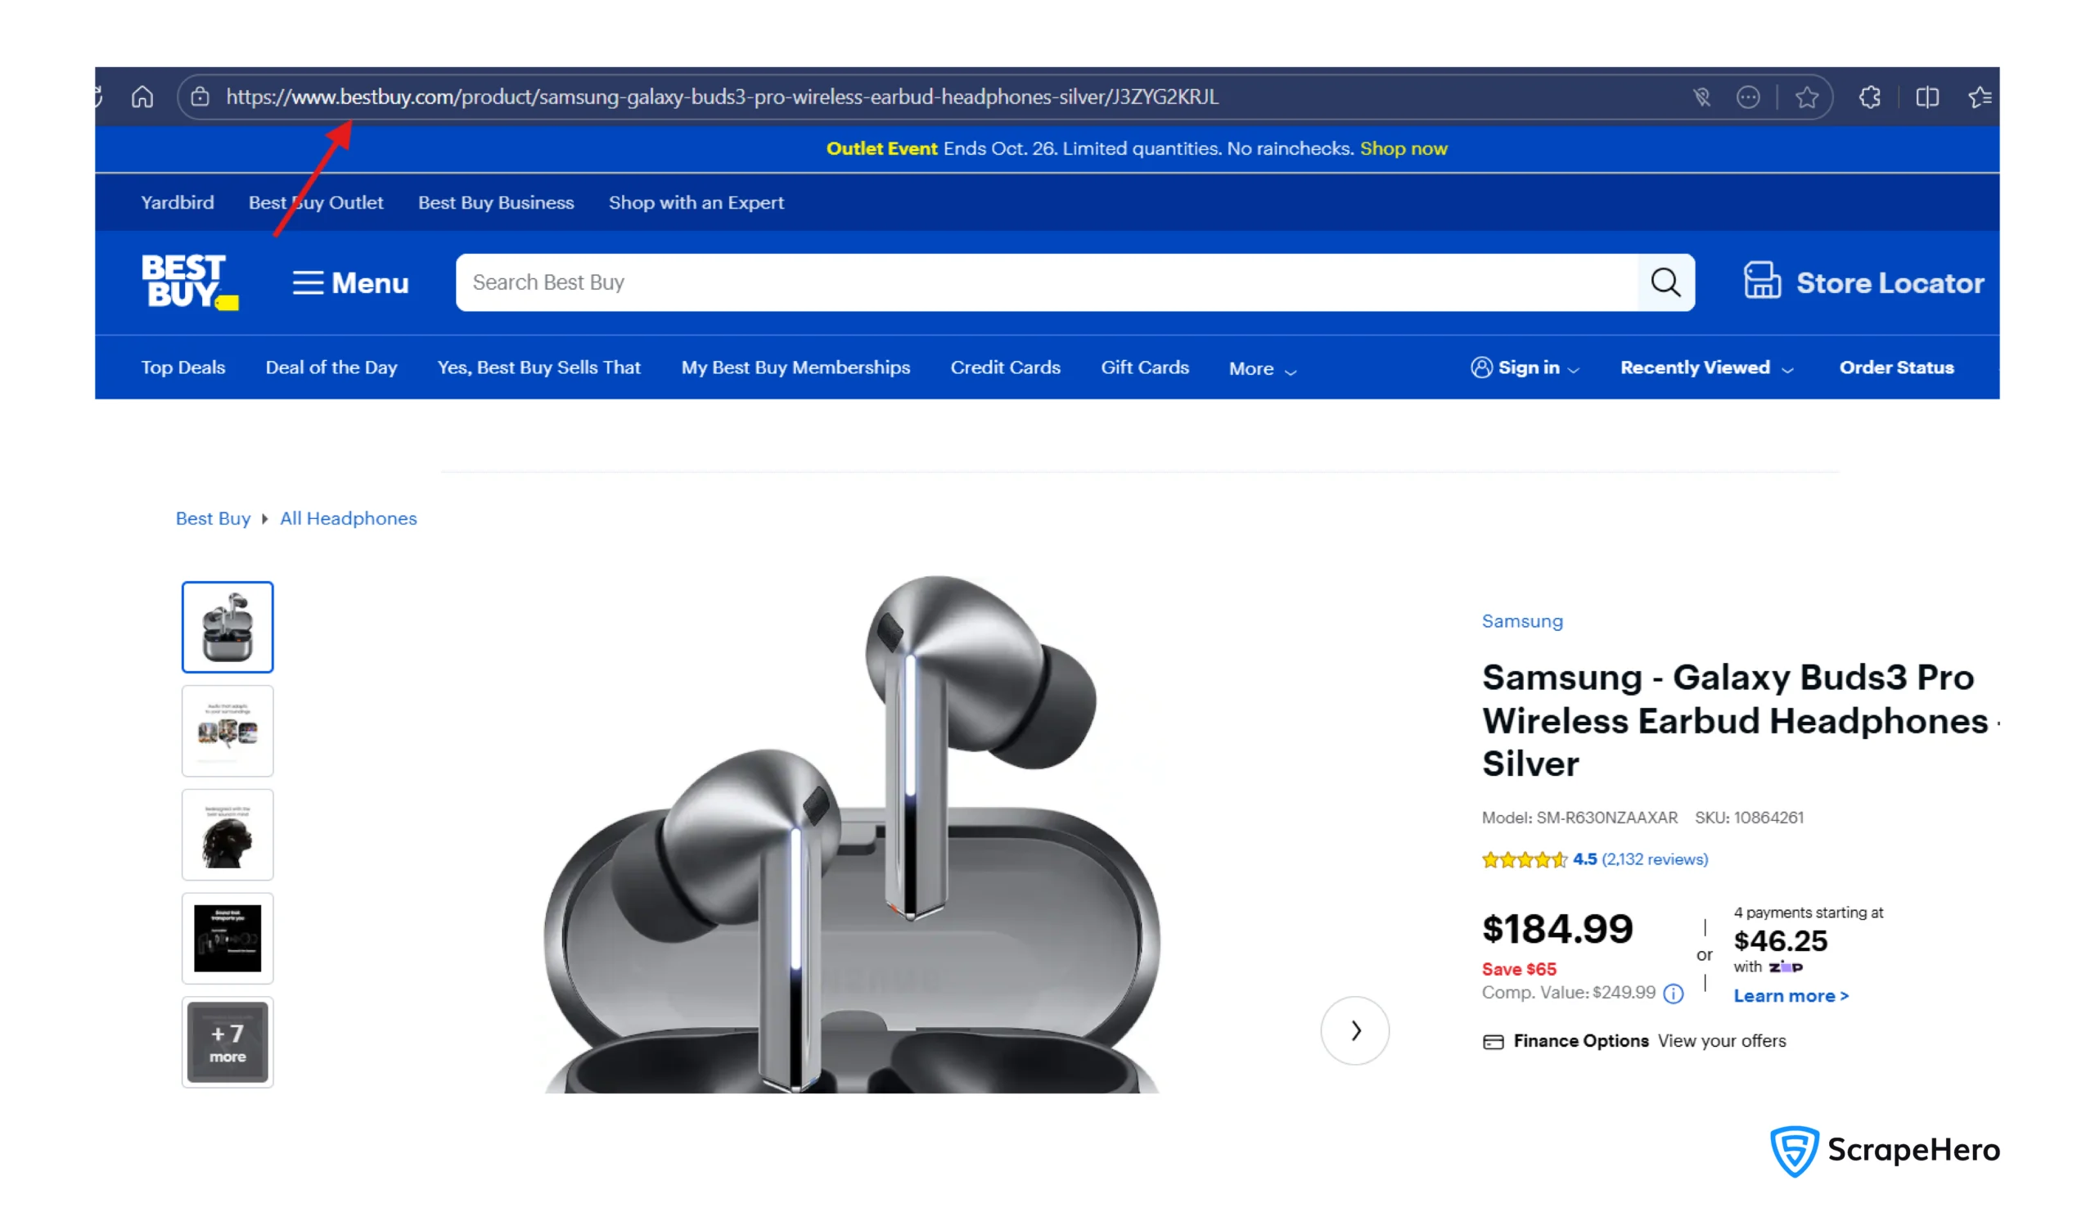Open the 2,132 reviews link
The width and height of the screenshot is (2095, 1226).
(x=1655, y=859)
